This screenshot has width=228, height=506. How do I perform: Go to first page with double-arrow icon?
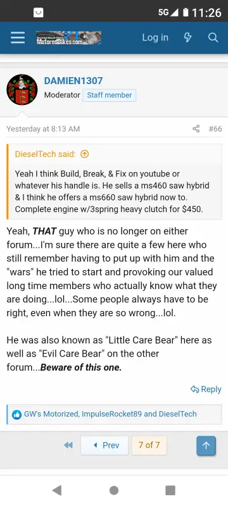(68, 445)
